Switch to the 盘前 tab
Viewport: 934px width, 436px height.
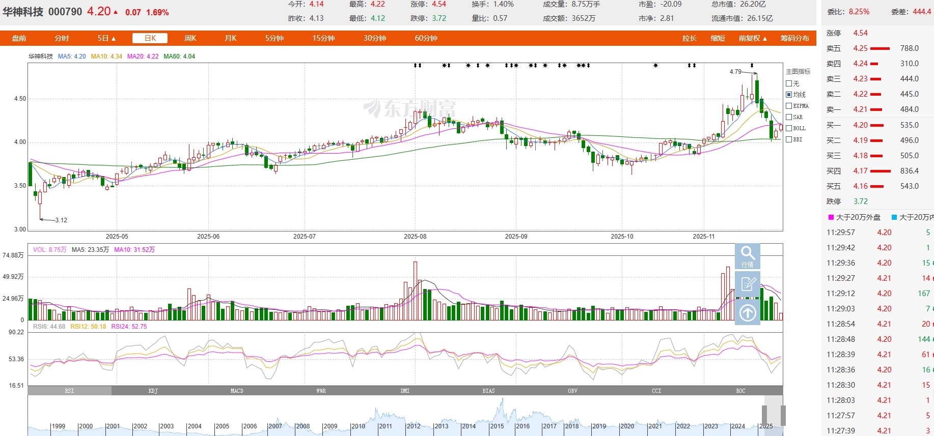click(x=19, y=38)
